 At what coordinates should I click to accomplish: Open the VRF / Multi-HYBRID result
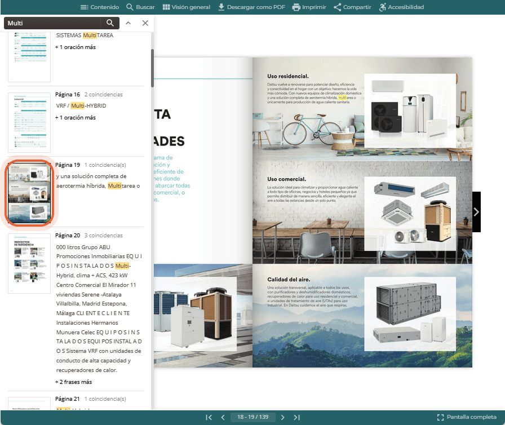(x=81, y=105)
